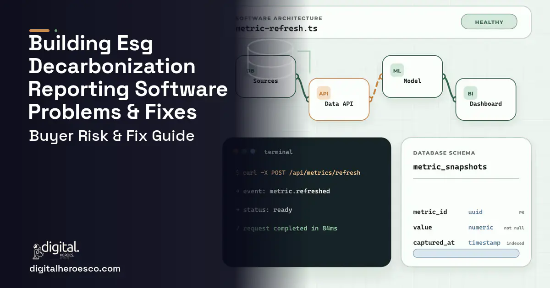The image size is (550, 288).
Task: Click the uuid type value
Action: coord(475,212)
